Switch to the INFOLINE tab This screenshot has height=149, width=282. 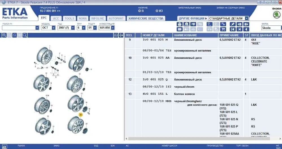(x=97, y=18)
